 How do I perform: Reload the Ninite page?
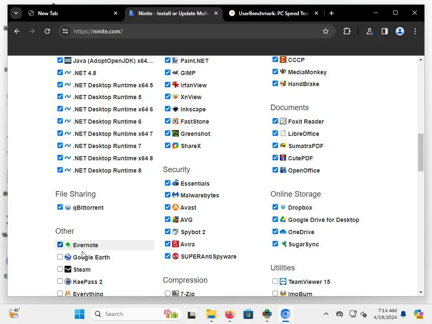[x=47, y=31]
